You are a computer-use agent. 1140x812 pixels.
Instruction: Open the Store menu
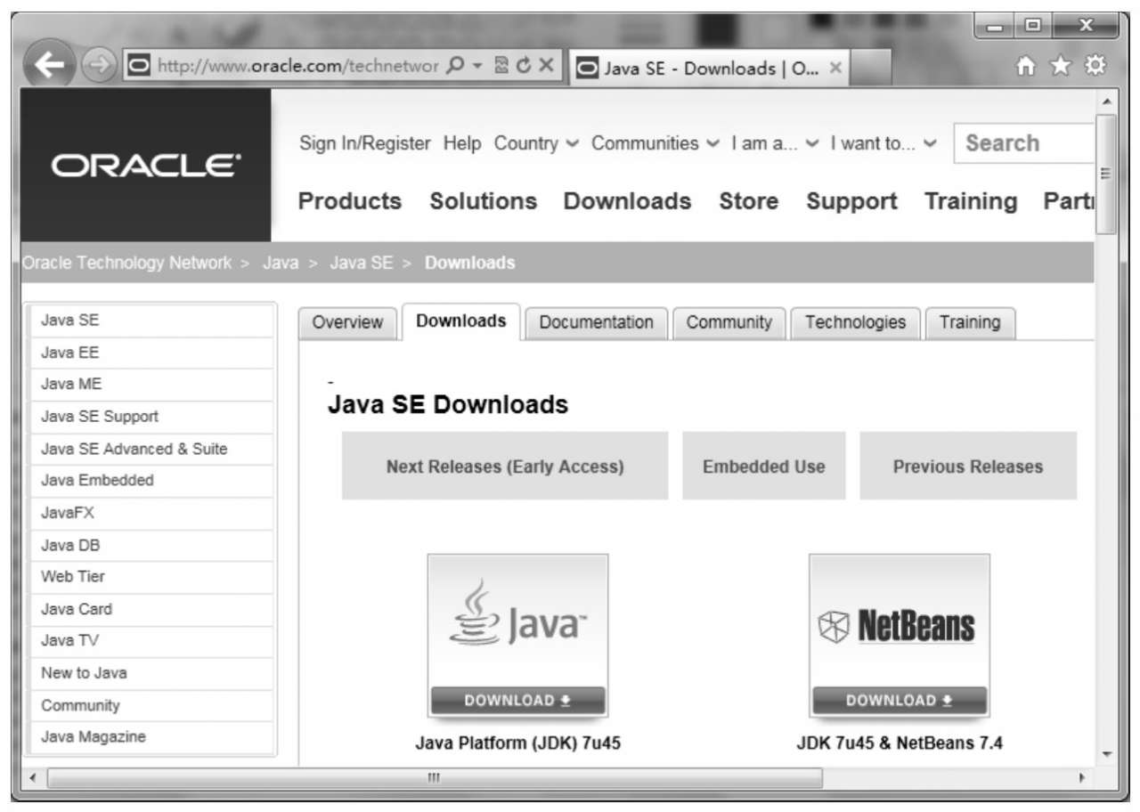coord(749,201)
